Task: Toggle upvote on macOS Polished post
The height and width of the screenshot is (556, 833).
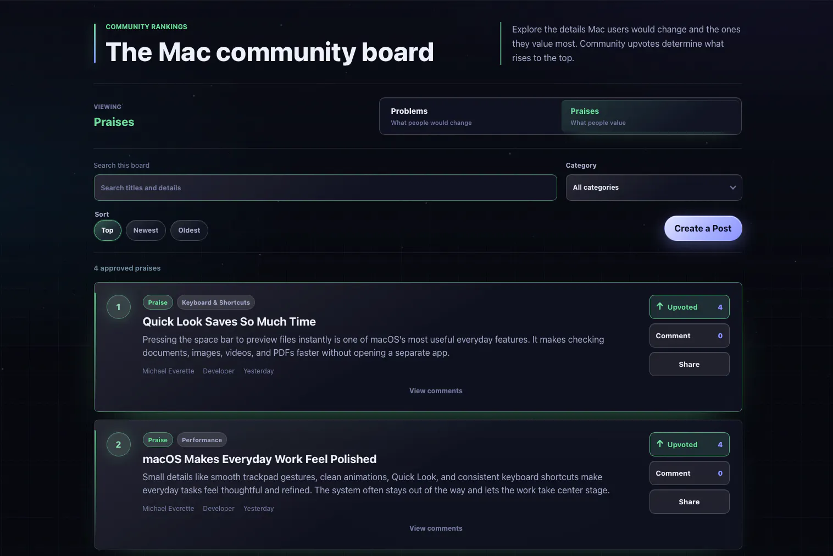Action: pos(689,444)
